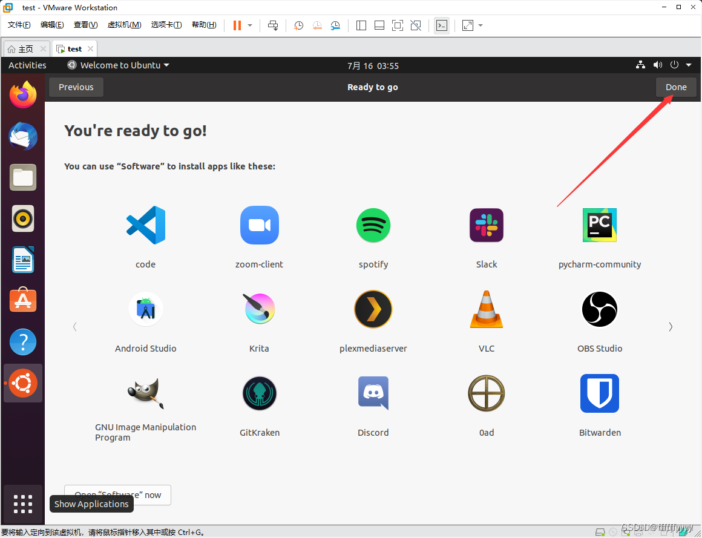Open snapshot manager toolbar icon
This screenshot has height=538, width=702.
point(335,25)
